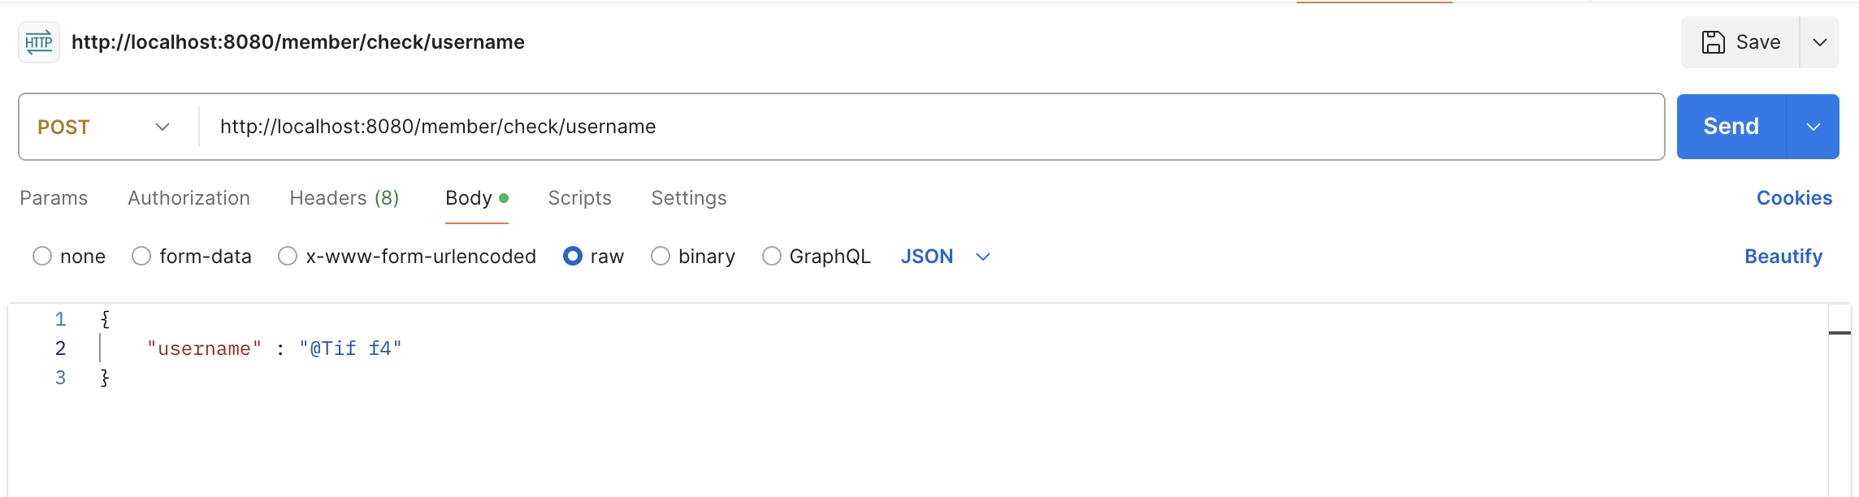
Task: Switch to the Headers (8) tab
Action: click(x=344, y=198)
